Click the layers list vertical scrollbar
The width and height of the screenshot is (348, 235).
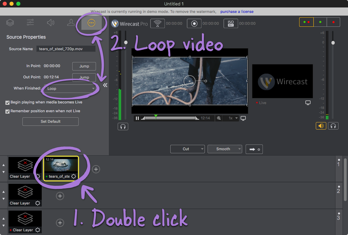point(345,180)
